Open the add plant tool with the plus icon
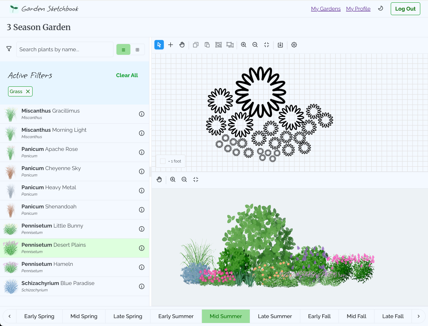This screenshot has height=326, width=428. 171,44
